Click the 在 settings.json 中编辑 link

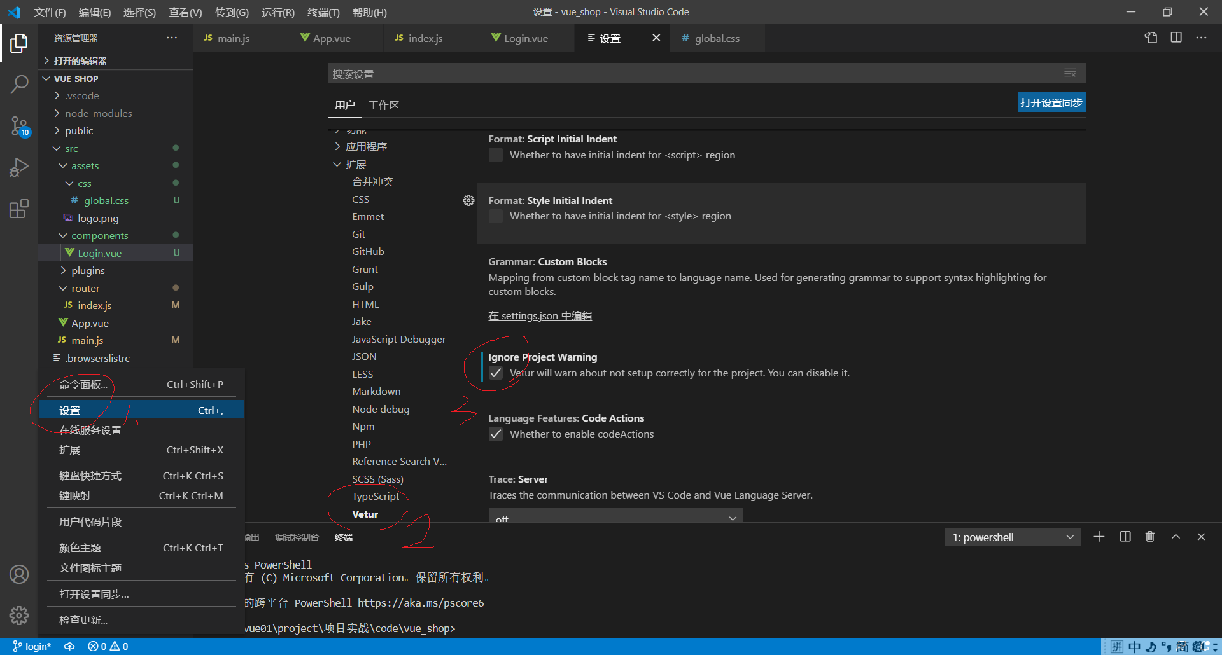pos(540,315)
